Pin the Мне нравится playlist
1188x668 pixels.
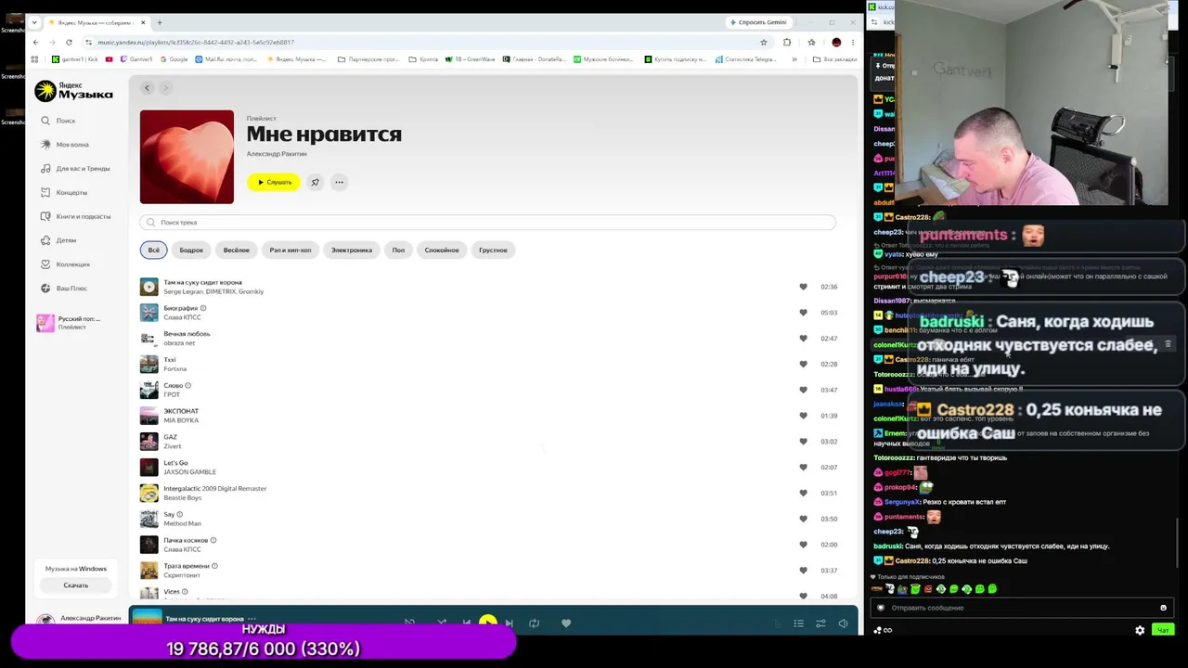pyautogui.click(x=315, y=182)
